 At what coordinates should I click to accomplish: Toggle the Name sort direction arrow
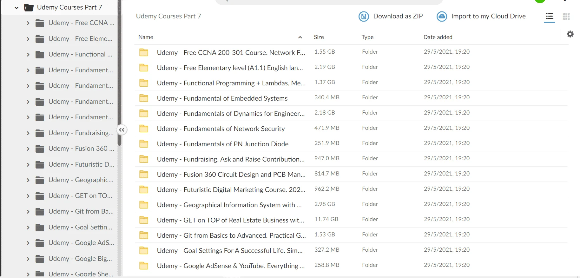[300, 37]
